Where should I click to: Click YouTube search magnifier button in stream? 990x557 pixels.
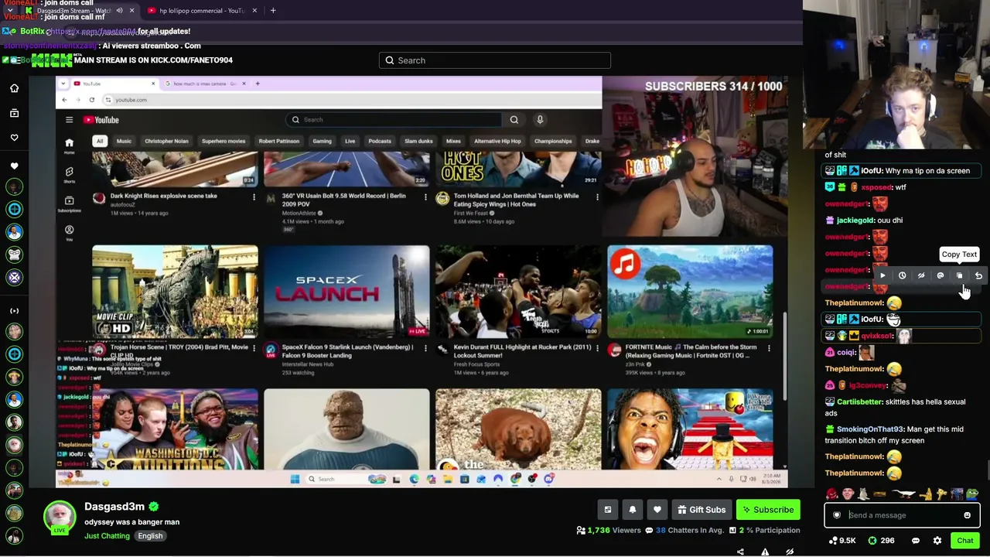[514, 120]
